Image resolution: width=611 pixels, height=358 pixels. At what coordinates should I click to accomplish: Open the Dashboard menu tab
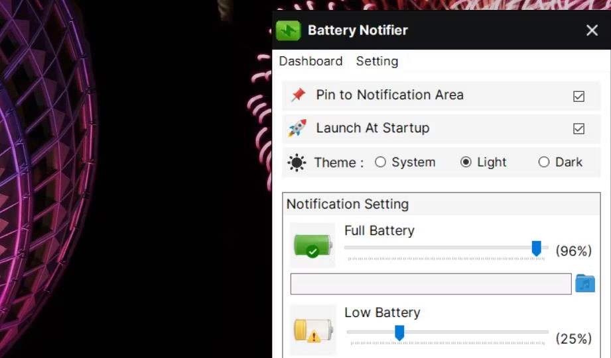tap(310, 61)
